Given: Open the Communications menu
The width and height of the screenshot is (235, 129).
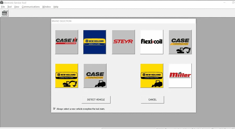Looking at the screenshot, I should [x=31, y=7].
